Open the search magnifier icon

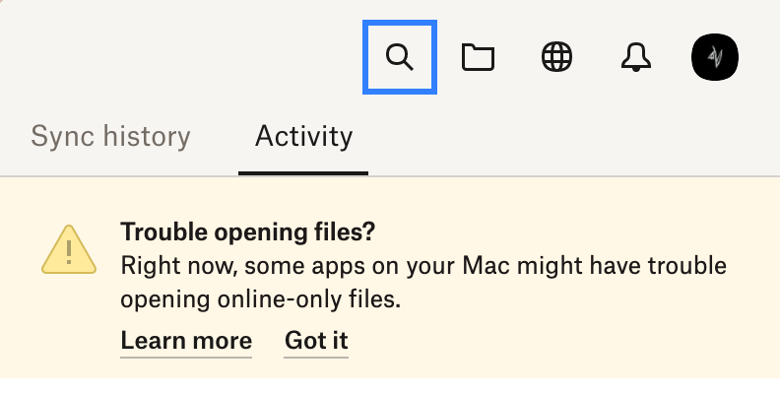(x=399, y=58)
